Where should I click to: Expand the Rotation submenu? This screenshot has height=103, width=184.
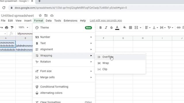(x=64, y=62)
